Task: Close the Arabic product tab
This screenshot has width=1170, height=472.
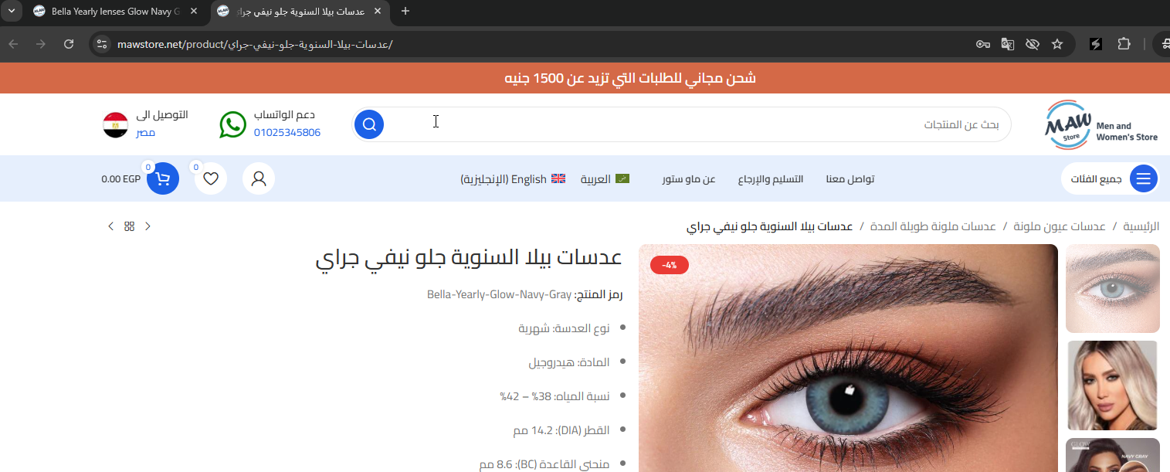Action: (x=378, y=12)
